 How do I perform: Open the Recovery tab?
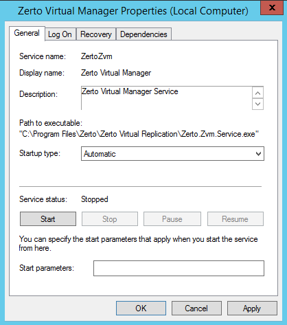pyautogui.click(x=96, y=34)
